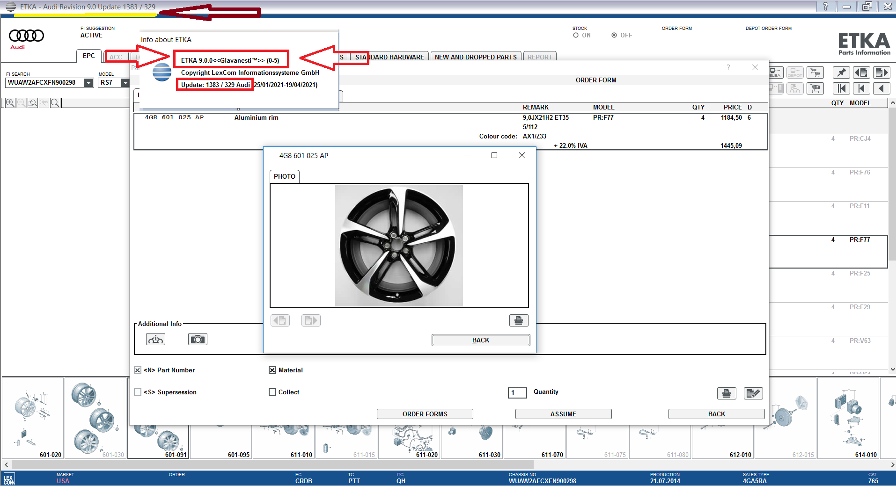Select the Stock OFF radio button
Image resolution: width=896 pixels, height=486 pixels.
(x=614, y=35)
